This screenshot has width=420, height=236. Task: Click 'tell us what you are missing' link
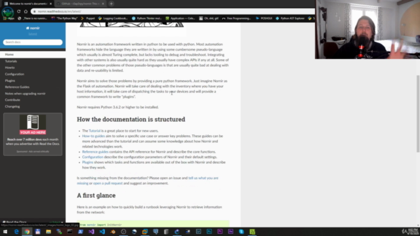click(203, 178)
